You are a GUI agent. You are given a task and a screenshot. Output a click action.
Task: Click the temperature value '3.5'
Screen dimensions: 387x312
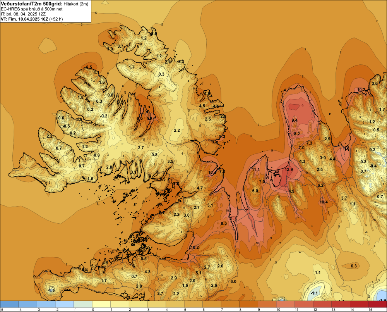pyautogui.click(x=170, y=161)
